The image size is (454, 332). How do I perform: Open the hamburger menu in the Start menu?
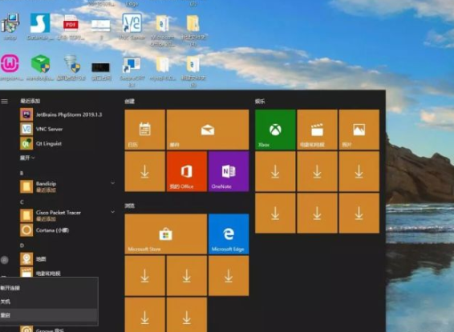[x=4, y=102]
